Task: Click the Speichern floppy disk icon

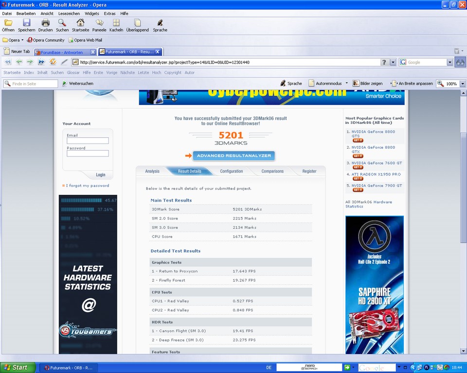Action: tap(26, 23)
